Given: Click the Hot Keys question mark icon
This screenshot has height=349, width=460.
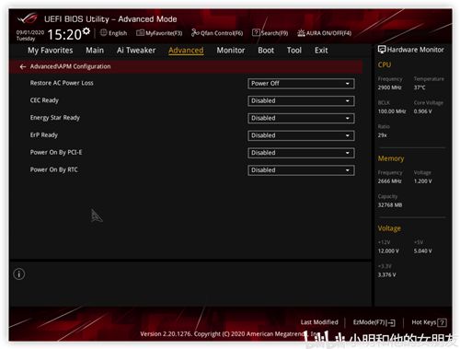Looking at the screenshot, I should 442,322.
